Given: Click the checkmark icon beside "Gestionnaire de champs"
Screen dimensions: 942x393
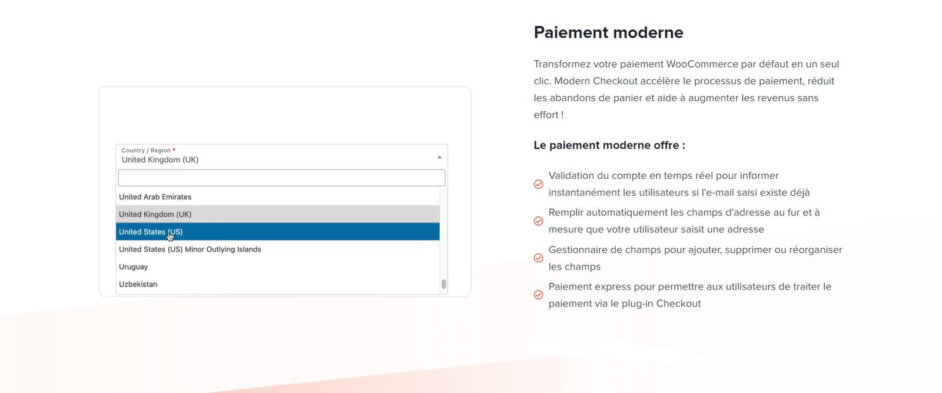Looking at the screenshot, I should (538, 258).
